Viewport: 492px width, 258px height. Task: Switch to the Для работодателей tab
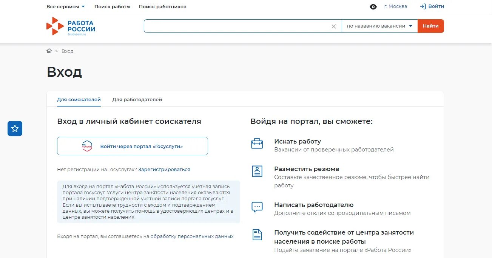[x=137, y=100]
